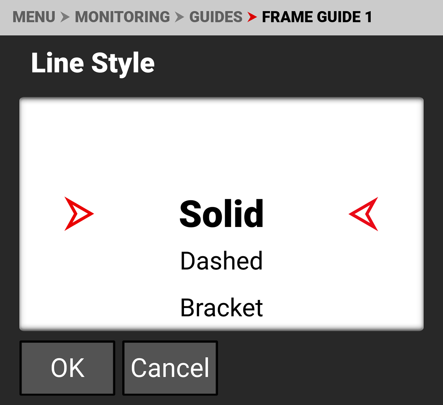Screen dimensions: 443x405
Task: Open MONITORING breadcrumb level
Action: tap(122, 17)
